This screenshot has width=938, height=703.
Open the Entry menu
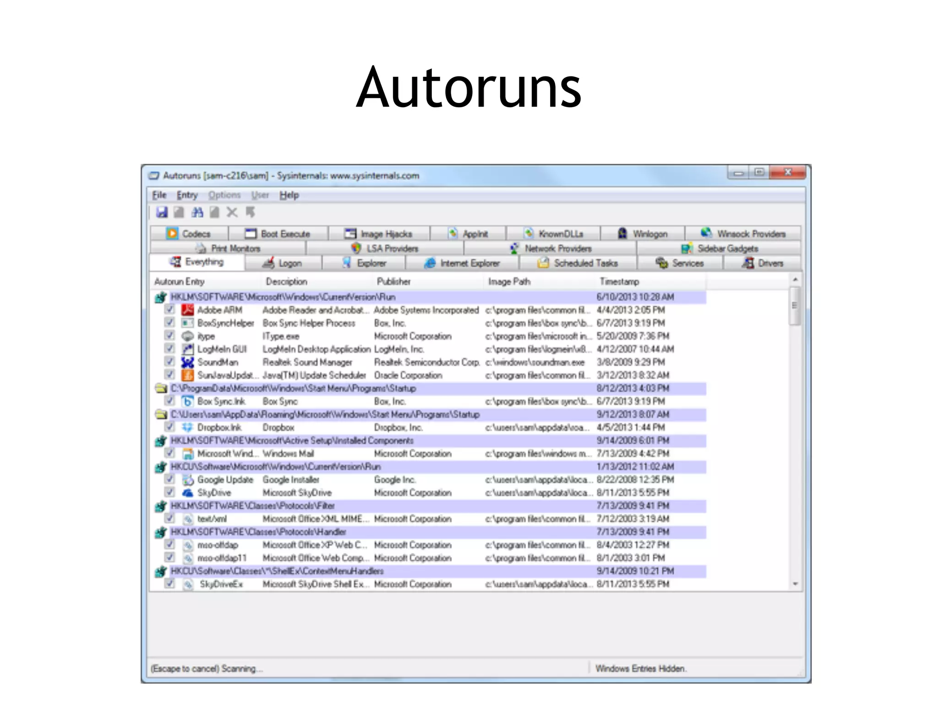187,195
